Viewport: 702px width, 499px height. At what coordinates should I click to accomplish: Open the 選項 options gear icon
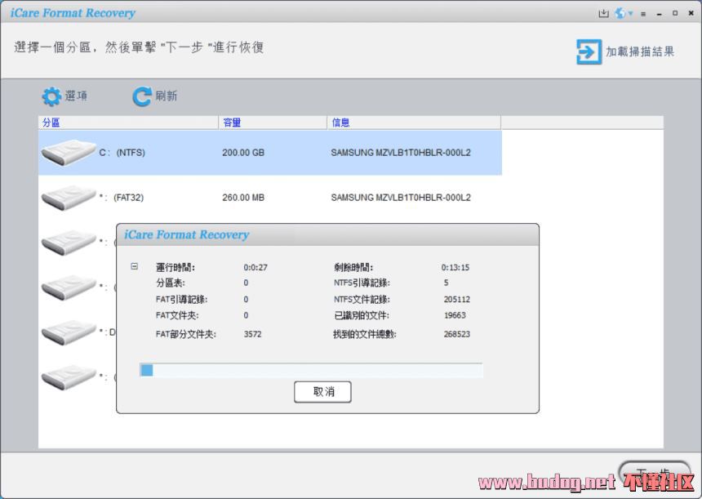pos(51,96)
